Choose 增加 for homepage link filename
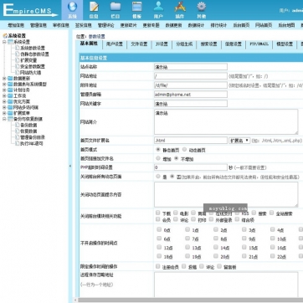Image resolution: width=303 pixels, height=303 pixels. 158,158
